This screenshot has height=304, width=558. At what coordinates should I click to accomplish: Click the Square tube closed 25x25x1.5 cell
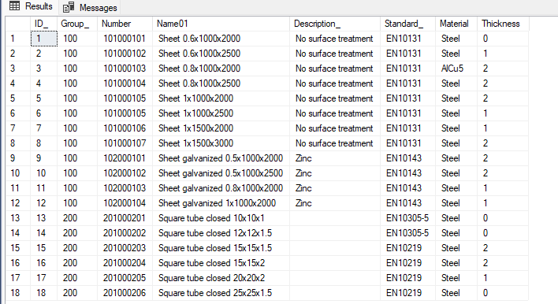pos(221,293)
